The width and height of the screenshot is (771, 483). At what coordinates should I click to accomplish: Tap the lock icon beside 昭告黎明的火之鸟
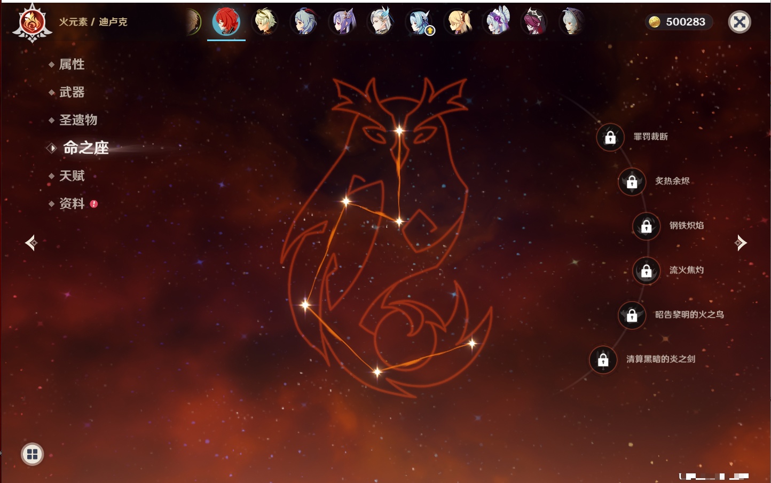coord(632,315)
